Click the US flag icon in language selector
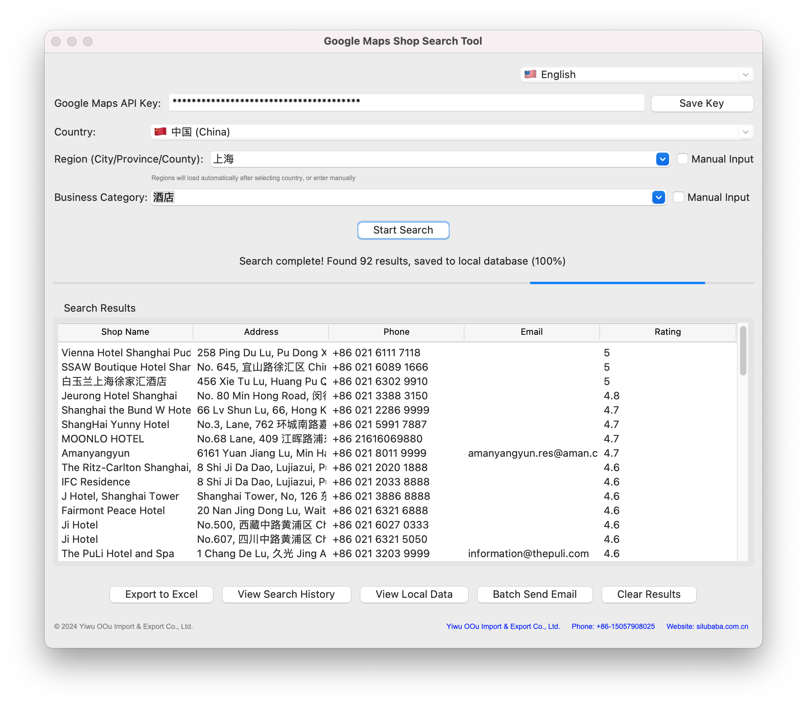The width and height of the screenshot is (807, 707). coord(530,75)
